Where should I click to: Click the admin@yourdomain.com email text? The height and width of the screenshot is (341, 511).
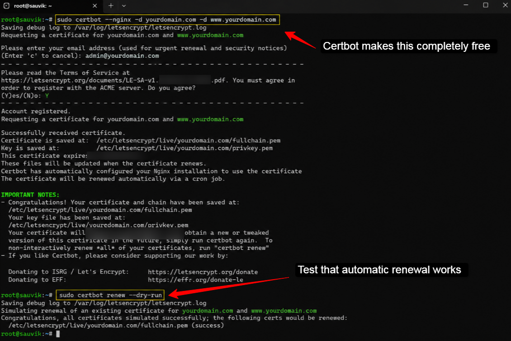122,56
